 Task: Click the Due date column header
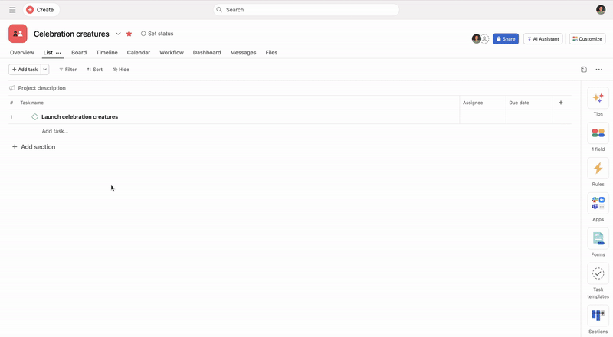[x=519, y=103]
